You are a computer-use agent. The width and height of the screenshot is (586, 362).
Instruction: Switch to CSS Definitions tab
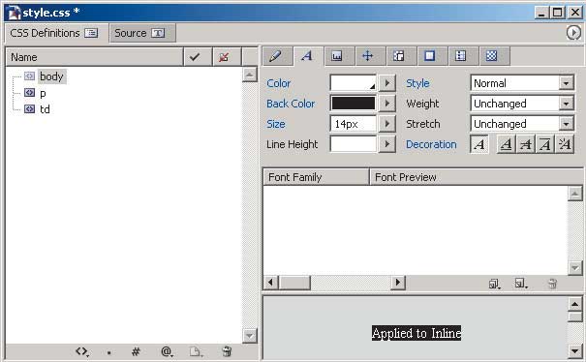[x=56, y=33]
